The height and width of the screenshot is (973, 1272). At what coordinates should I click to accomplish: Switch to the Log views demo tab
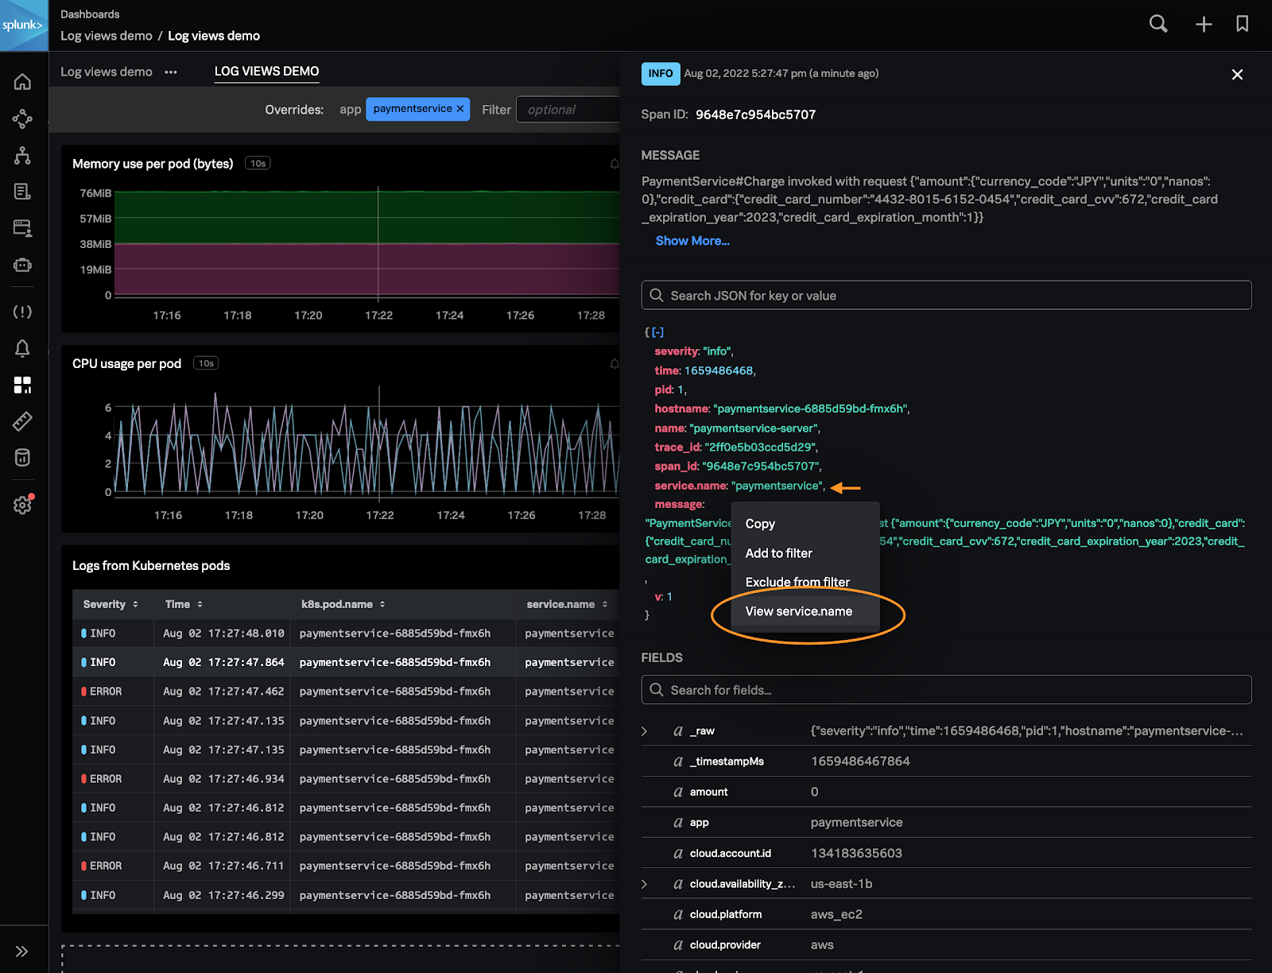pyautogui.click(x=106, y=72)
